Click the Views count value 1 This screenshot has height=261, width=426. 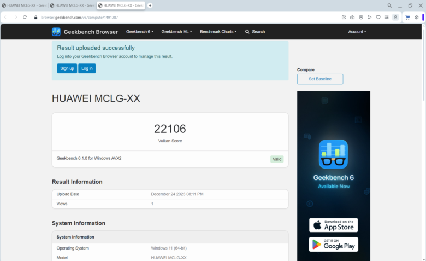[152, 204]
